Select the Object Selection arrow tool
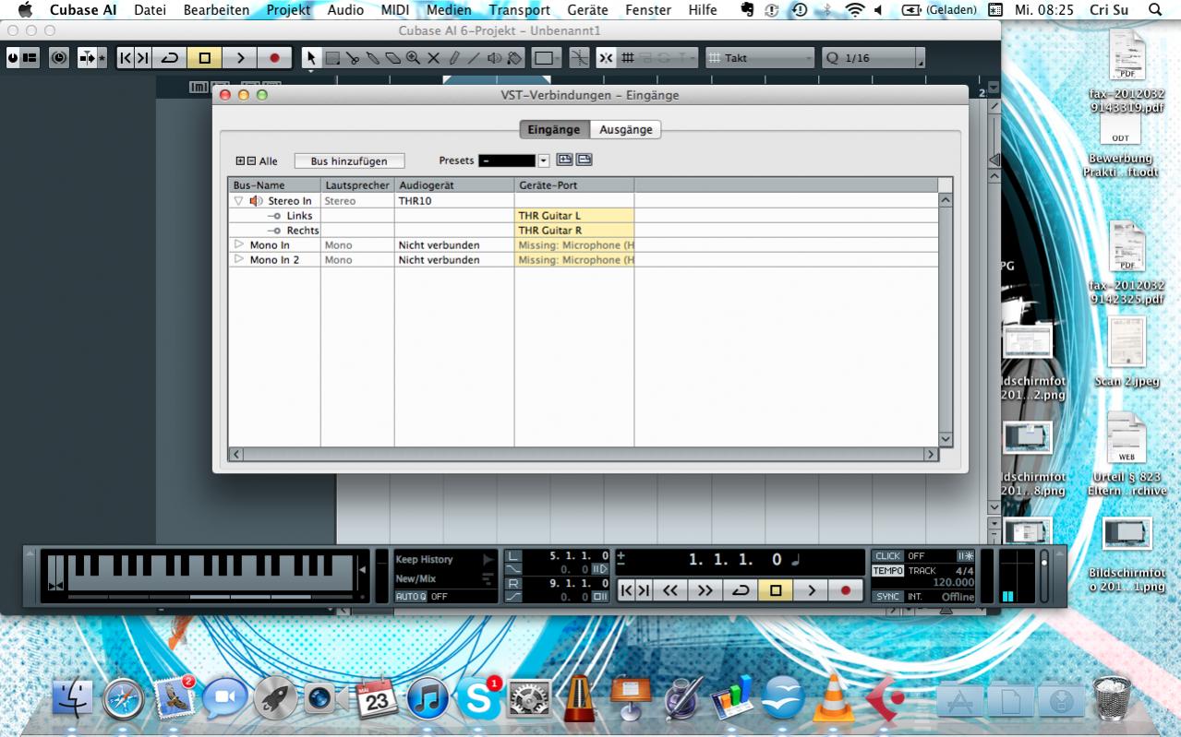 point(311,57)
